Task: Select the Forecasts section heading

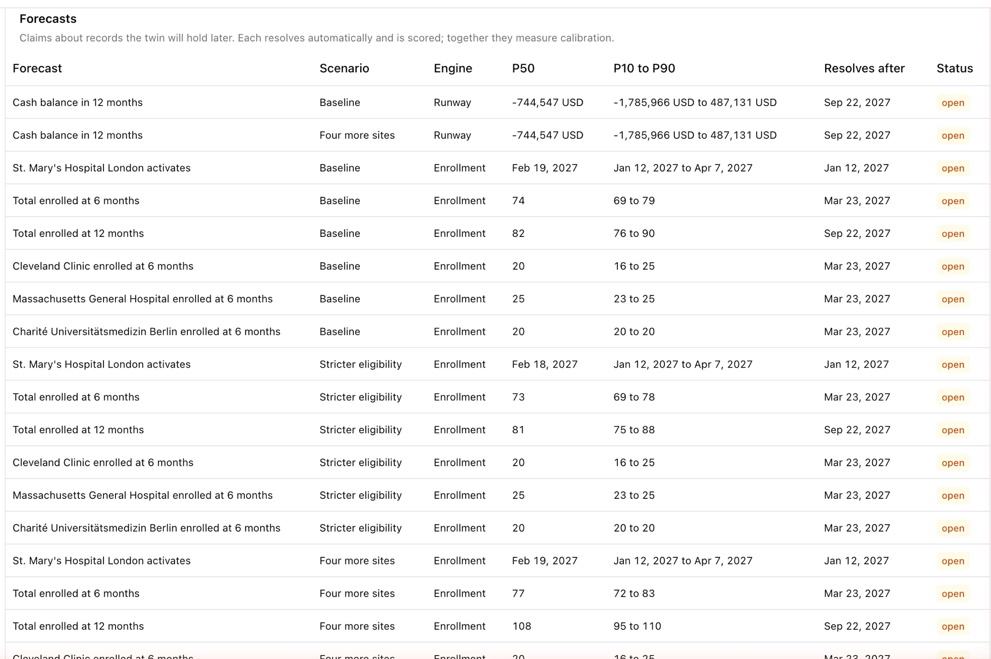Action: [x=48, y=19]
